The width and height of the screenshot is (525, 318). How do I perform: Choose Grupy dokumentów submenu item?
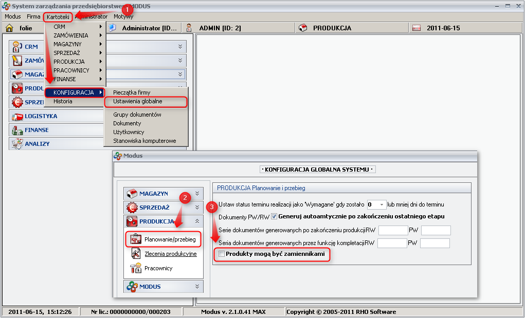tap(146, 115)
